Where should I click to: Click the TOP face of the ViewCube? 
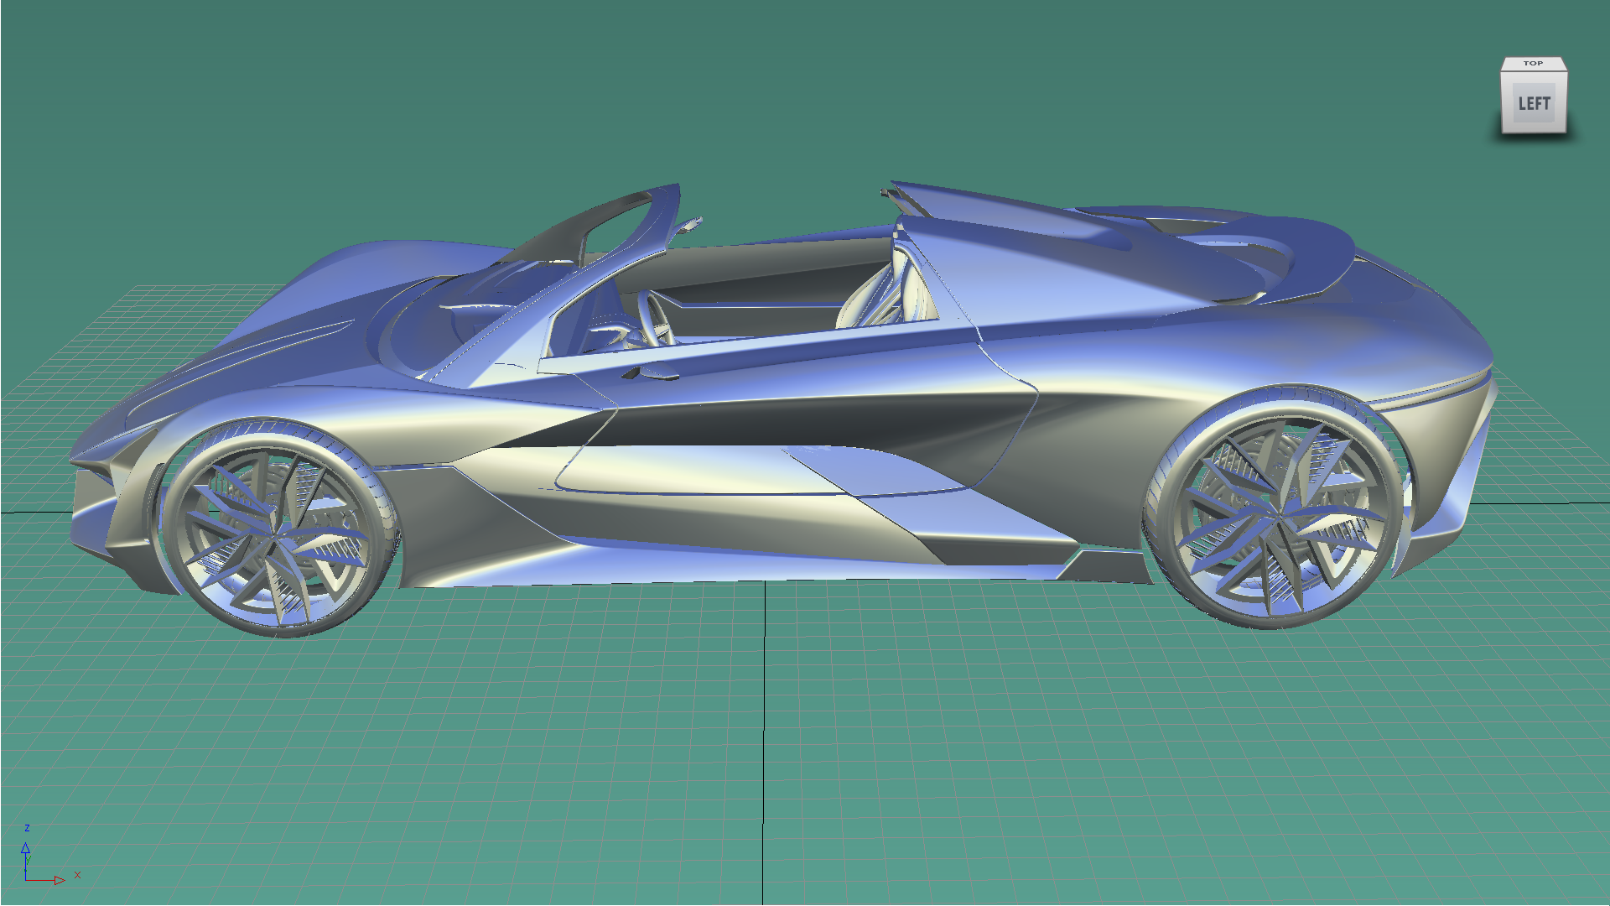click(1534, 64)
